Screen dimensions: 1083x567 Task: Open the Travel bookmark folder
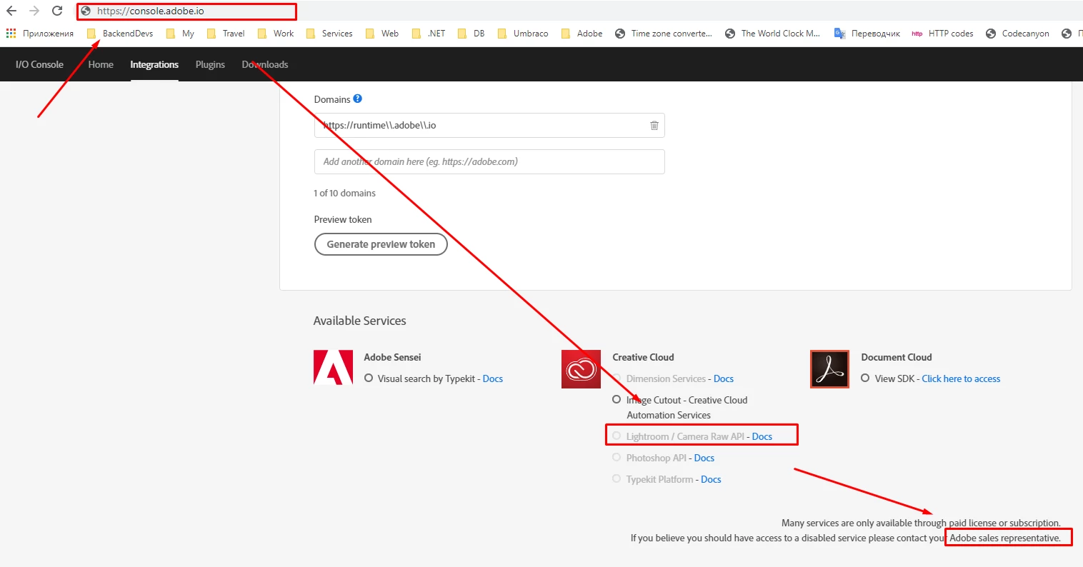click(x=226, y=34)
